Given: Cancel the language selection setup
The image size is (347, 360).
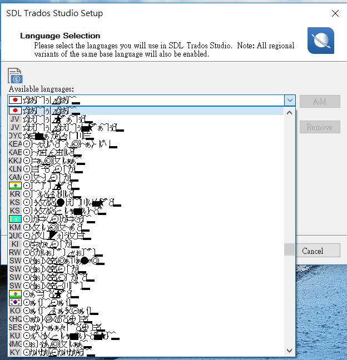Looking at the screenshot, I should tap(317, 251).
